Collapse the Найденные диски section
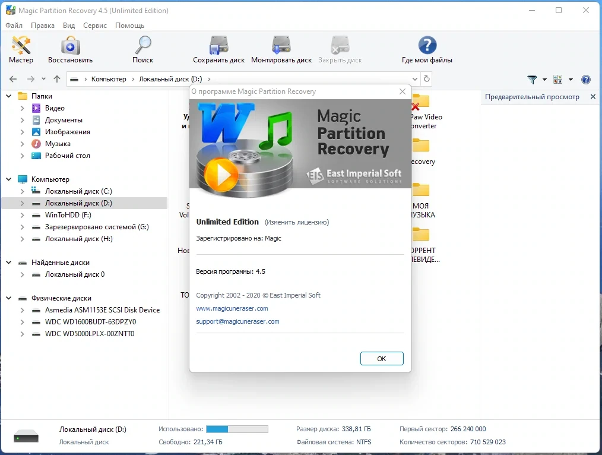602x455 pixels. point(9,263)
